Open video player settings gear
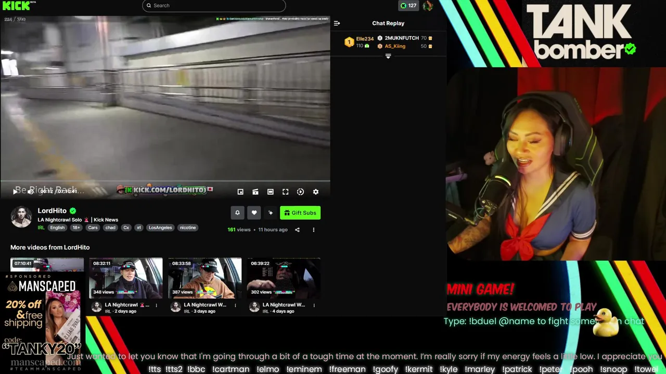 click(316, 192)
